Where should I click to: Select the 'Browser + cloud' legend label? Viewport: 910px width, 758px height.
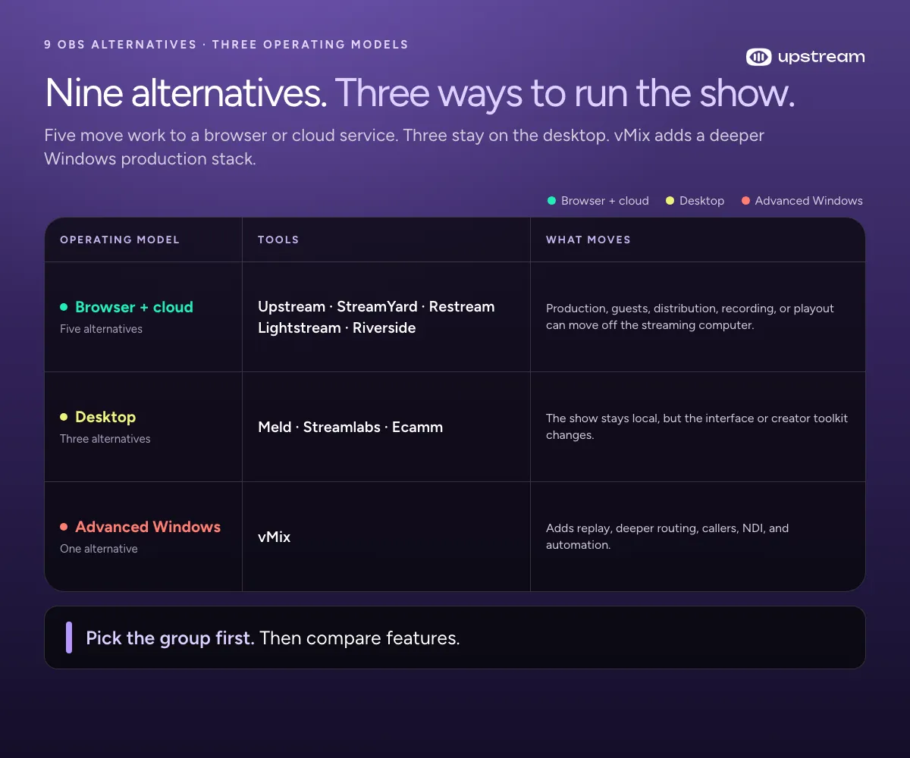pyautogui.click(x=605, y=201)
